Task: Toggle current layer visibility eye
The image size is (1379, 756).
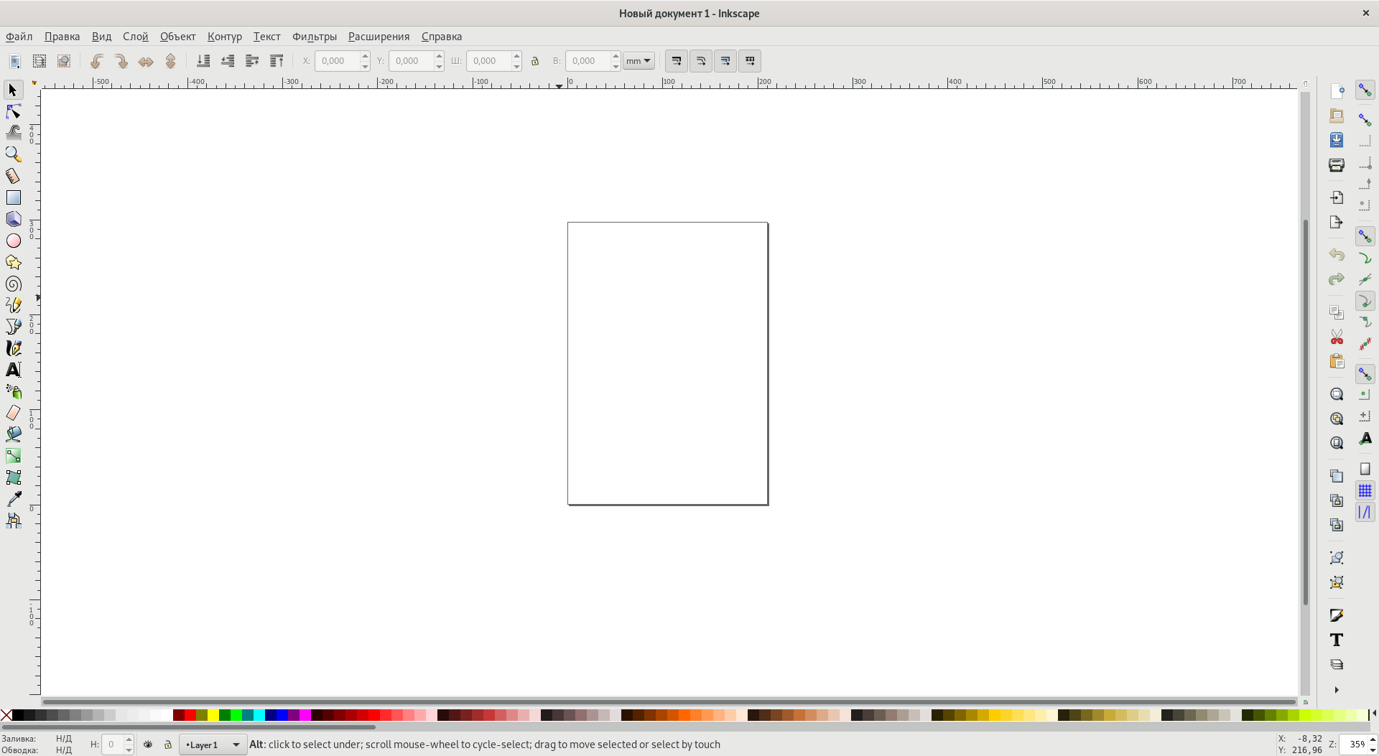Action: tap(148, 745)
